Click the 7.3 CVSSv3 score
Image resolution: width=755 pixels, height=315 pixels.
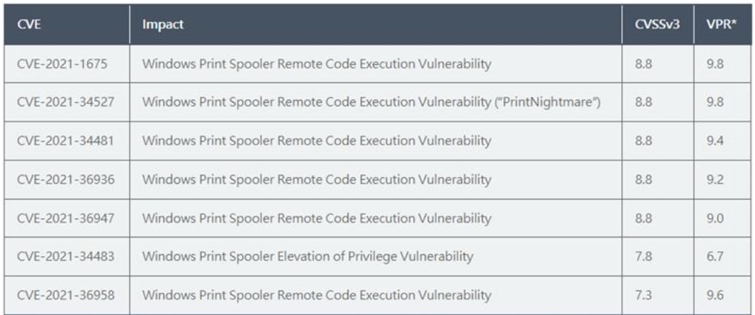(x=644, y=295)
